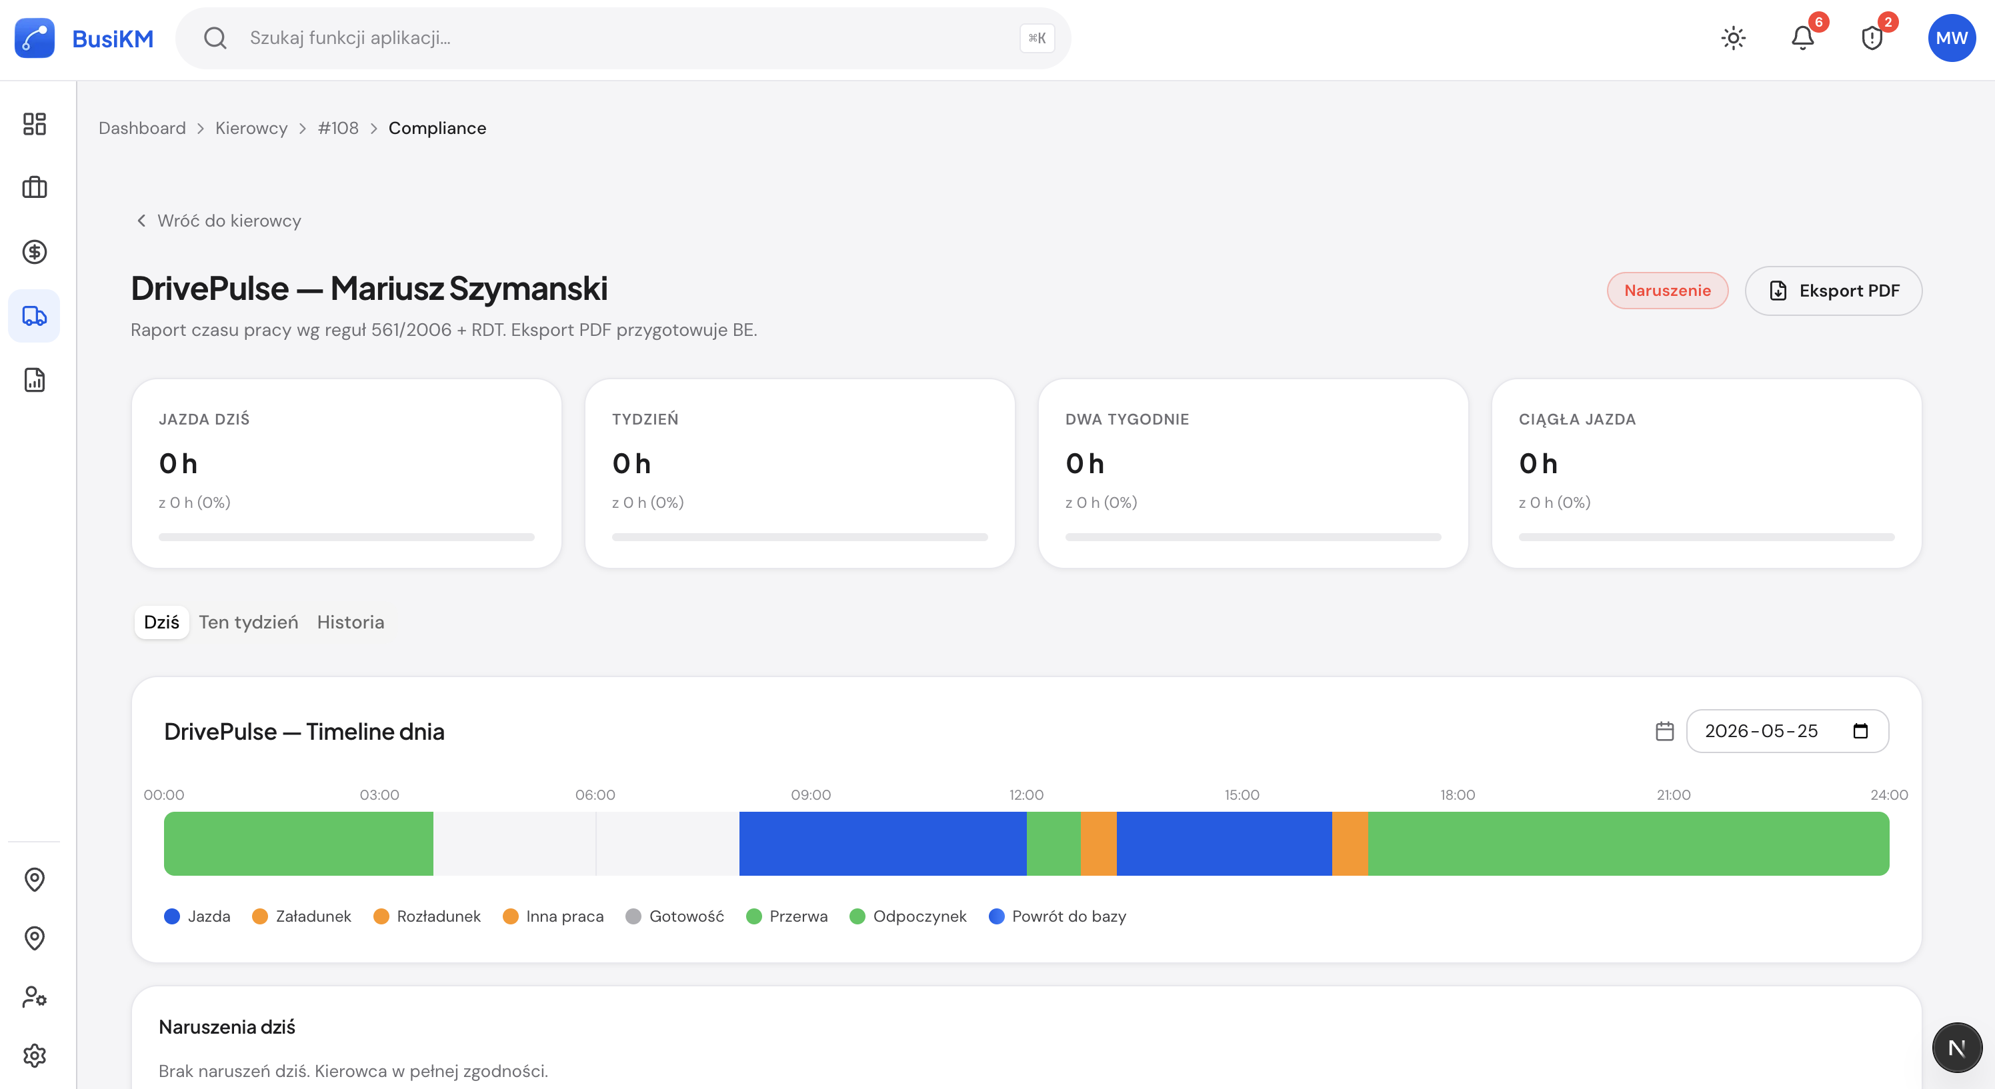Click blue driving segment starting near 09:00
Viewport: 1995px width, 1089px height.
pyautogui.click(x=883, y=844)
